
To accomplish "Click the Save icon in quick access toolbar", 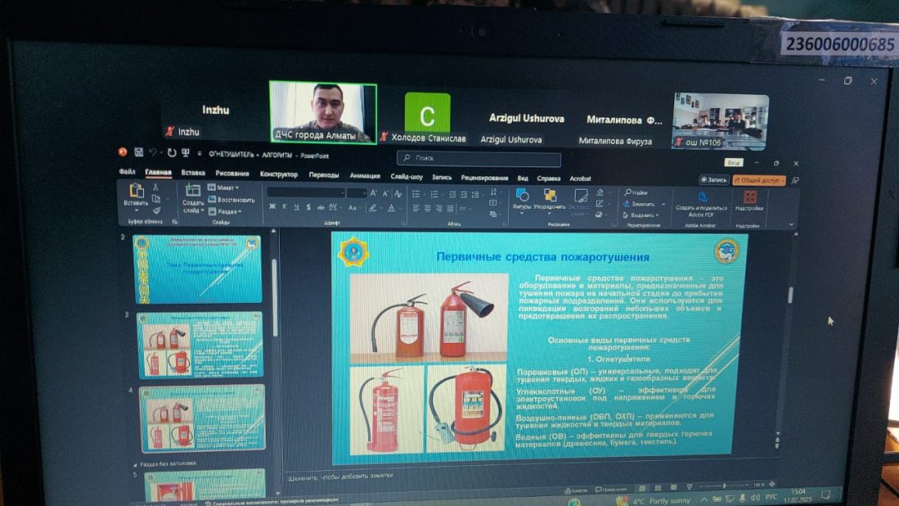I will 137,153.
